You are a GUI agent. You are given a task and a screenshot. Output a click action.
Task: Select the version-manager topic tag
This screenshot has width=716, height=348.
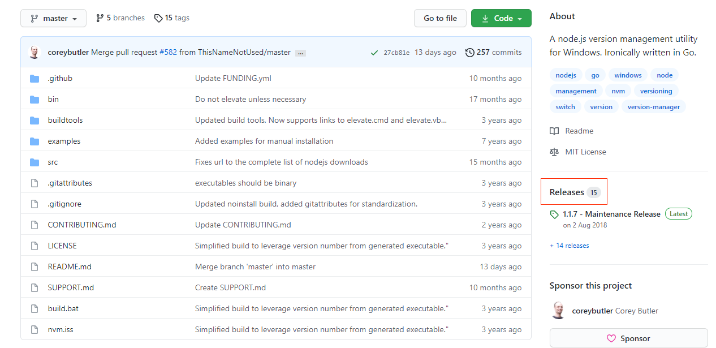(x=654, y=107)
